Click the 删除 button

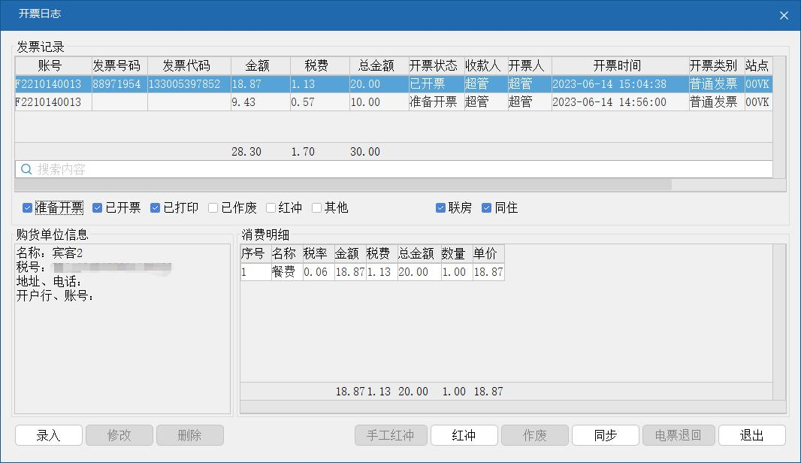click(190, 435)
